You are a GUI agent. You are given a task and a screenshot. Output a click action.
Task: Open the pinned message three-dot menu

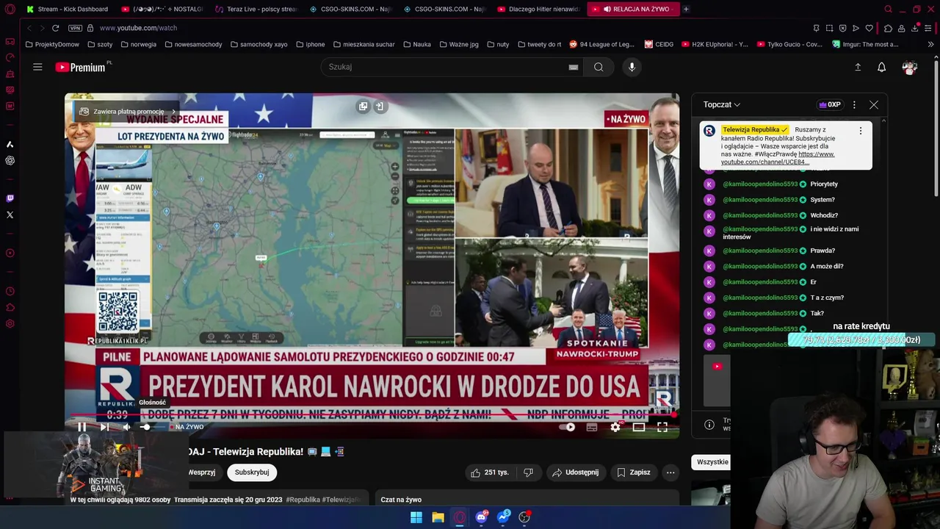[x=861, y=131]
